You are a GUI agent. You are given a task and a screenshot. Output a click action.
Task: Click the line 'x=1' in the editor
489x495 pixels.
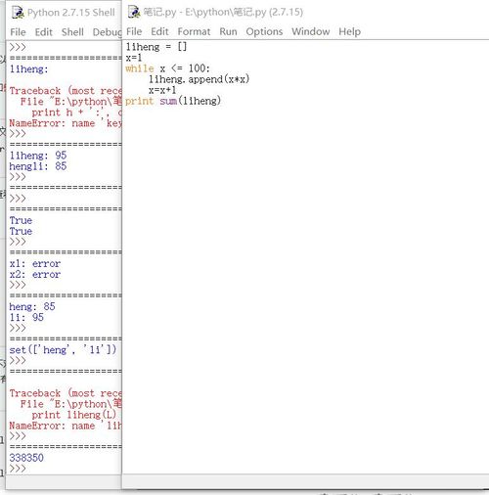pos(134,58)
